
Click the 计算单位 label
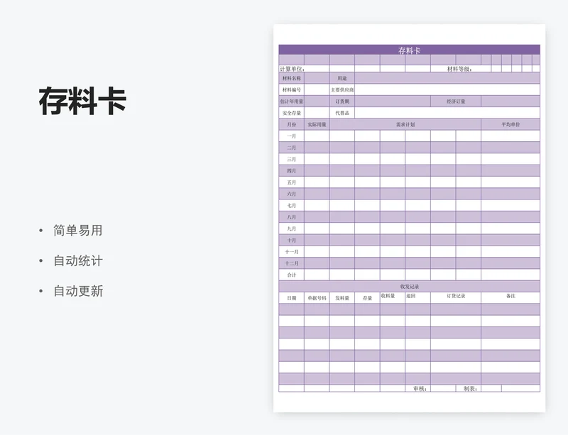click(x=292, y=69)
